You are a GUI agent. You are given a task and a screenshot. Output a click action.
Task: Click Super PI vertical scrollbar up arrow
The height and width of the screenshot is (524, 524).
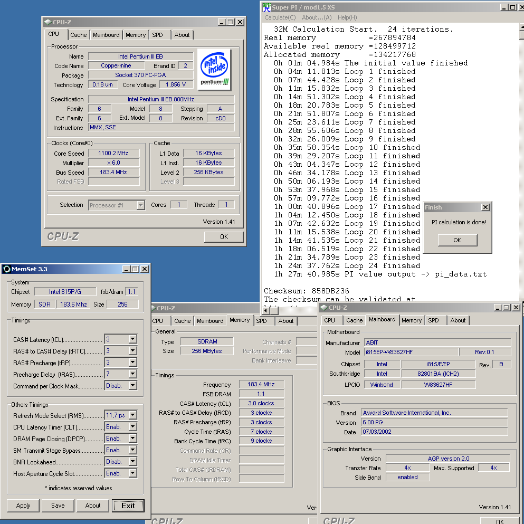(x=522, y=27)
